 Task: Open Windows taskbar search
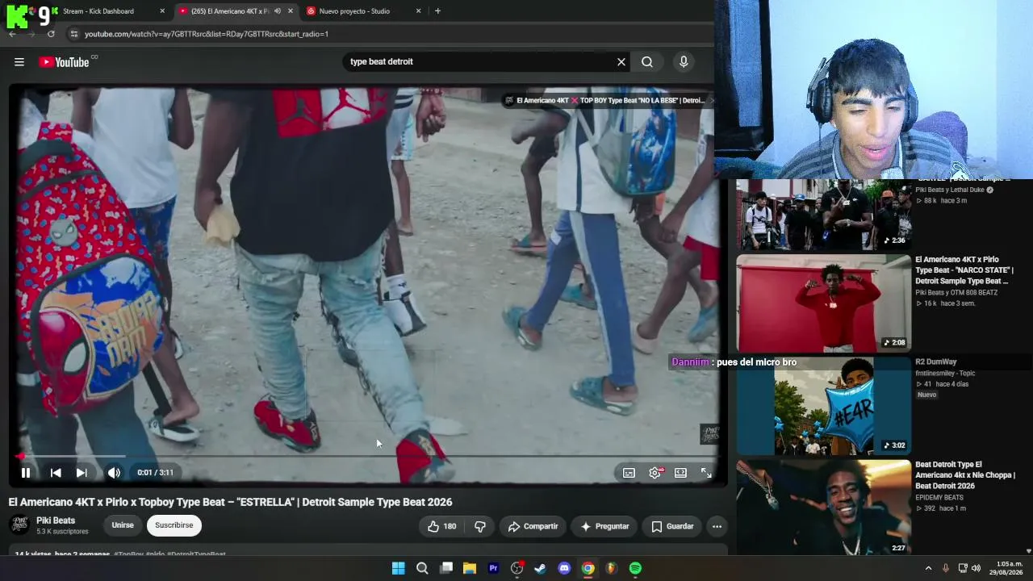coord(422,568)
